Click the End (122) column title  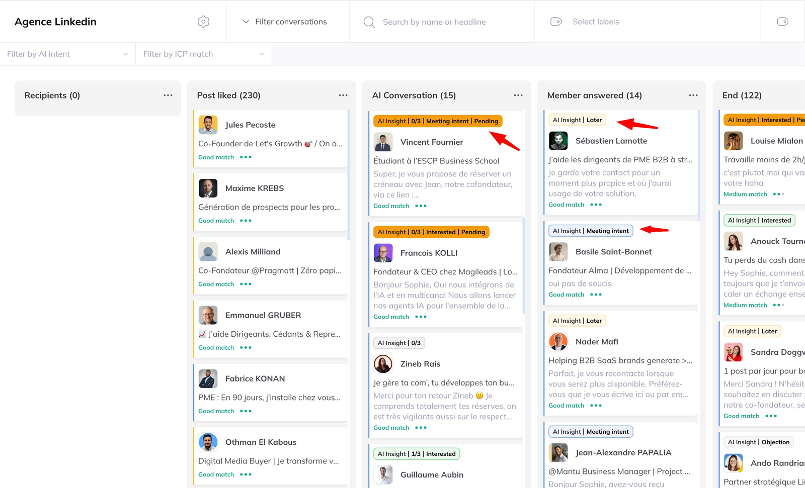[x=742, y=95]
